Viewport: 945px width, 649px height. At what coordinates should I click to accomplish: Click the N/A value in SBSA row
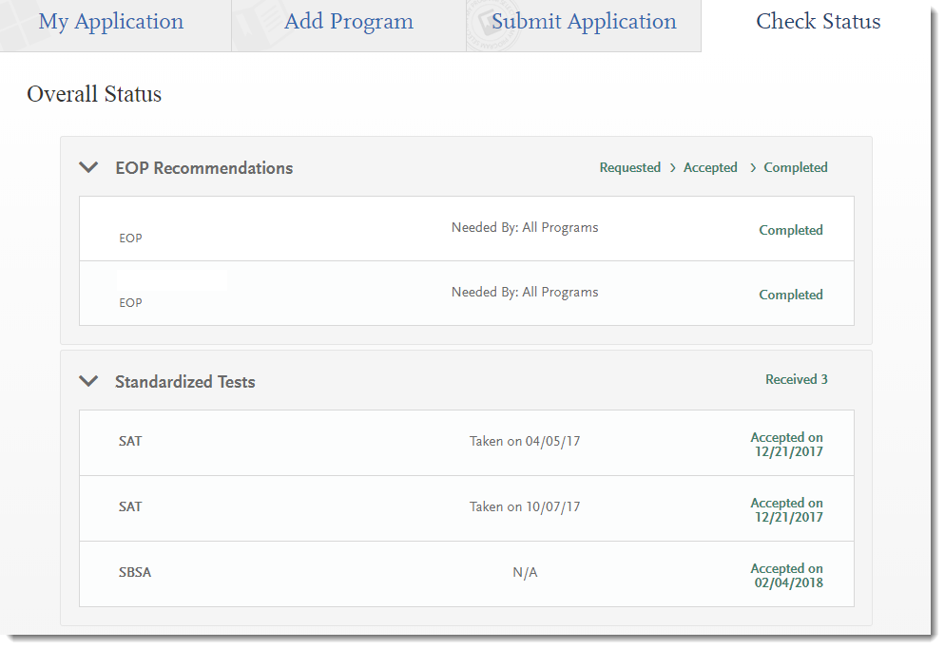pyautogui.click(x=525, y=572)
